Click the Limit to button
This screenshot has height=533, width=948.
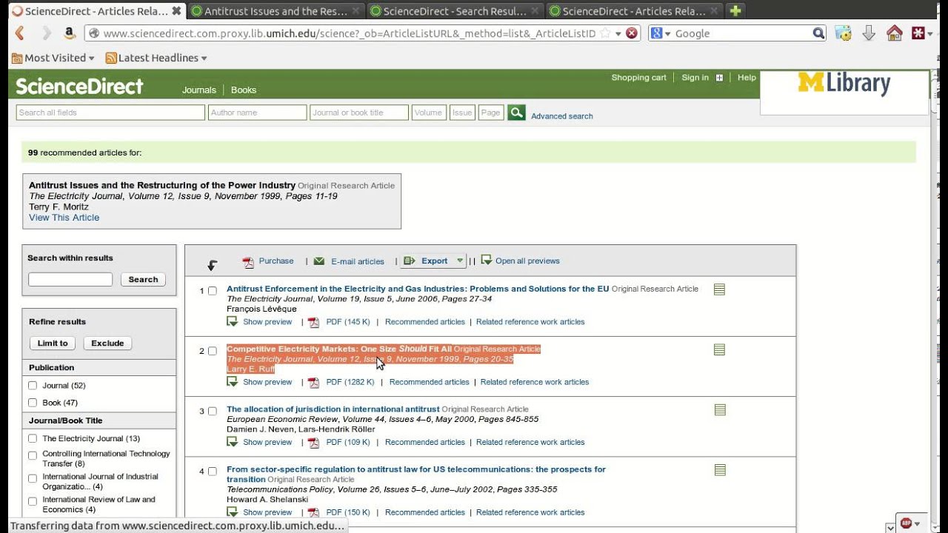click(53, 343)
